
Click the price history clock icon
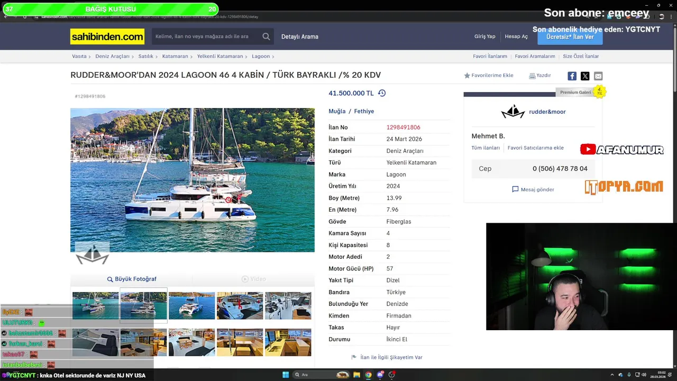coord(382,93)
